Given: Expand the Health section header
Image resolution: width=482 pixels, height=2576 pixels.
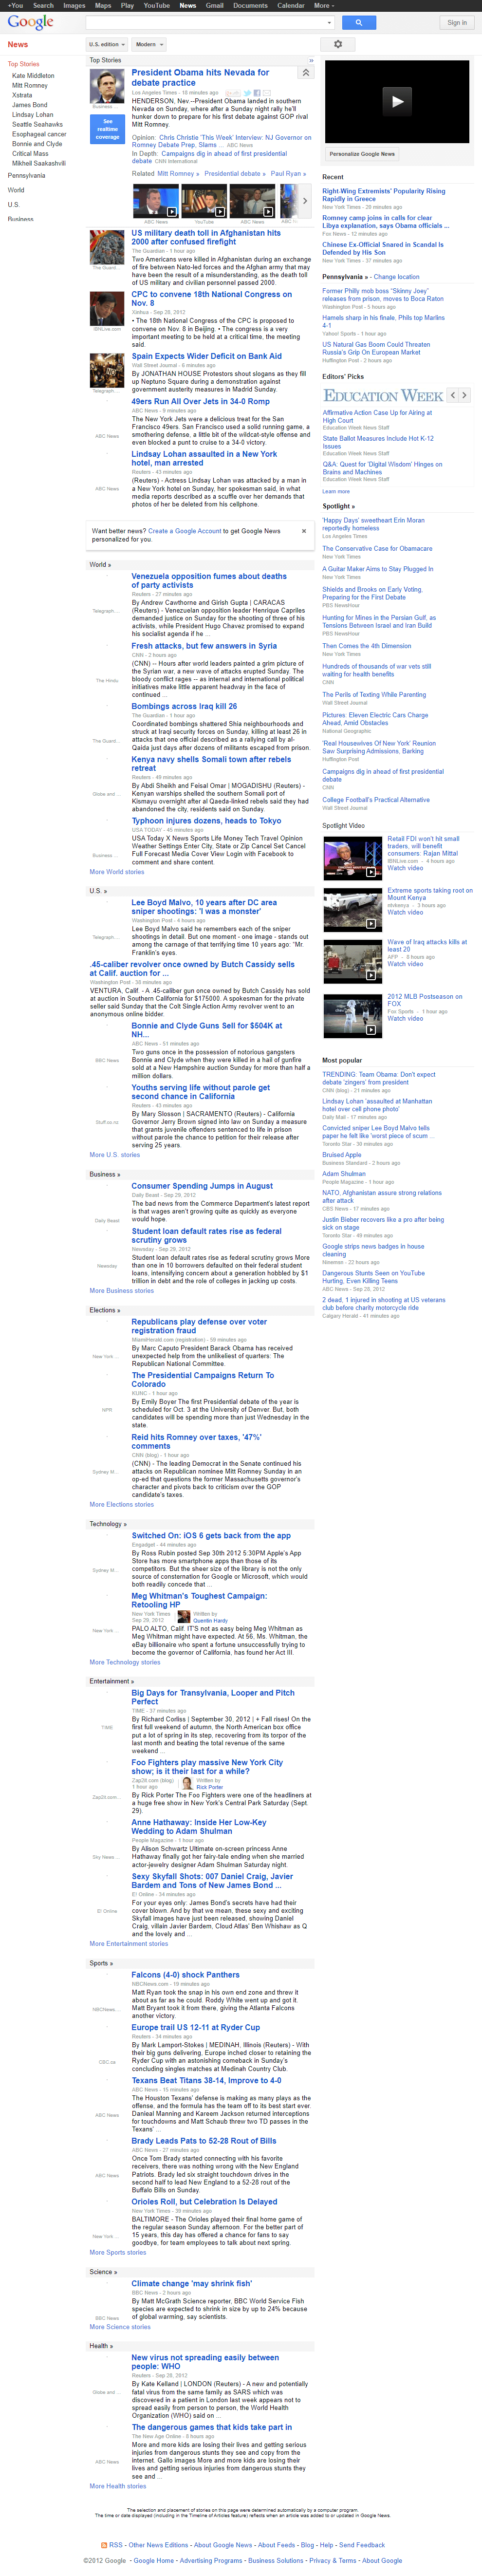Looking at the screenshot, I should click(x=100, y=2345).
